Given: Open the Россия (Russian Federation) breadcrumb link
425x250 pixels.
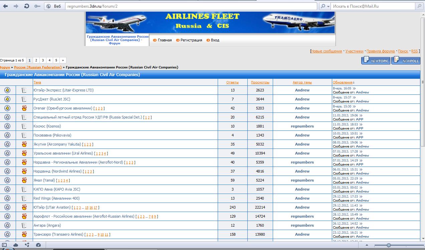Looking at the screenshot, I should click(x=38, y=67).
